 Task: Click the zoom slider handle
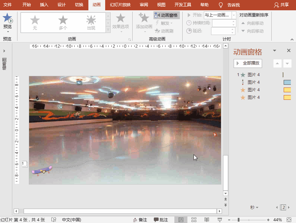238,220
